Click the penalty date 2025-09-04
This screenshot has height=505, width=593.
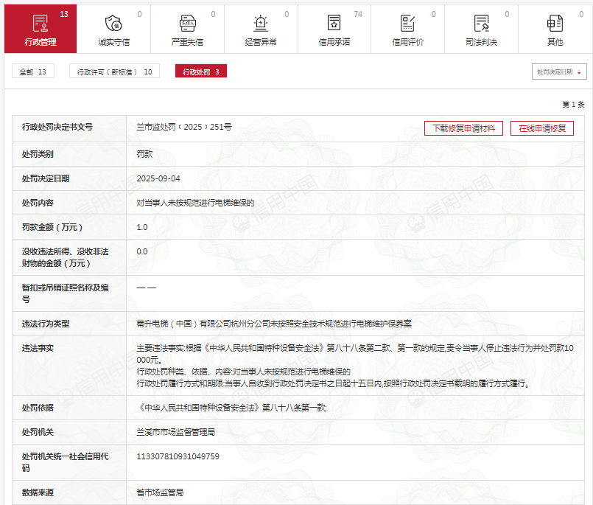[158, 179]
